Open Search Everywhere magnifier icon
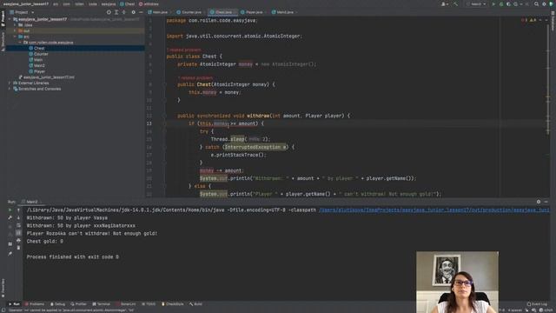 537,3
